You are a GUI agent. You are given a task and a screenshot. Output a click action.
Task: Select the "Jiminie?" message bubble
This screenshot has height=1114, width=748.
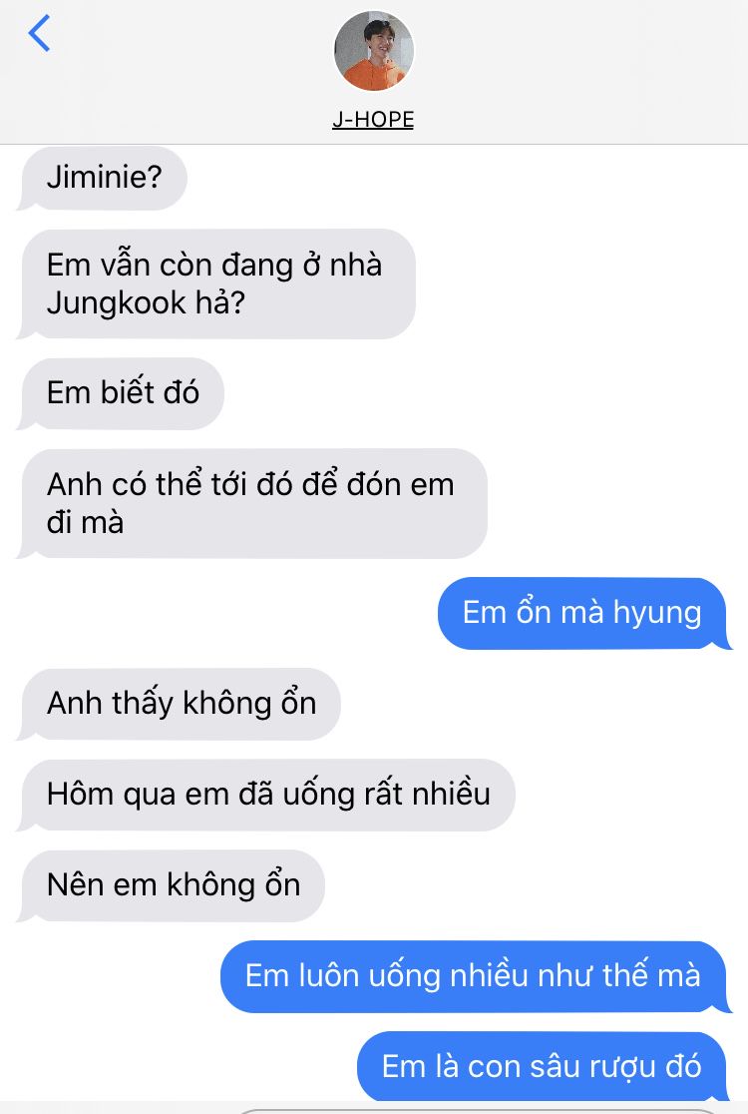(x=104, y=177)
